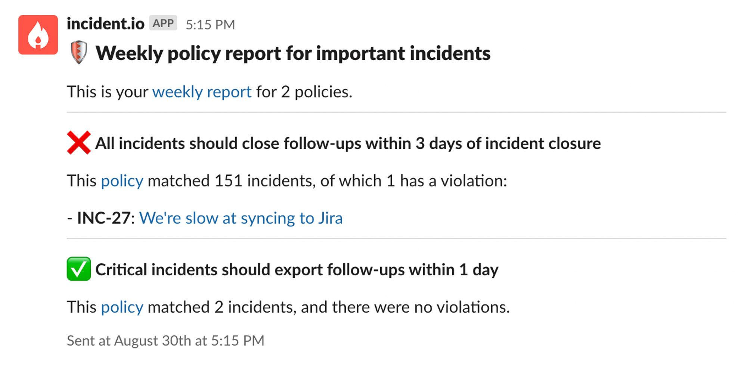
Task: Click the green checkmark passing icon
Action: (x=79, y=269)
